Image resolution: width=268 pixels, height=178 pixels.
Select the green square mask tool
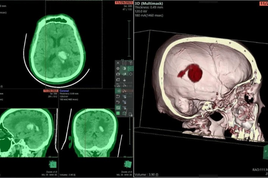point(118,113)
